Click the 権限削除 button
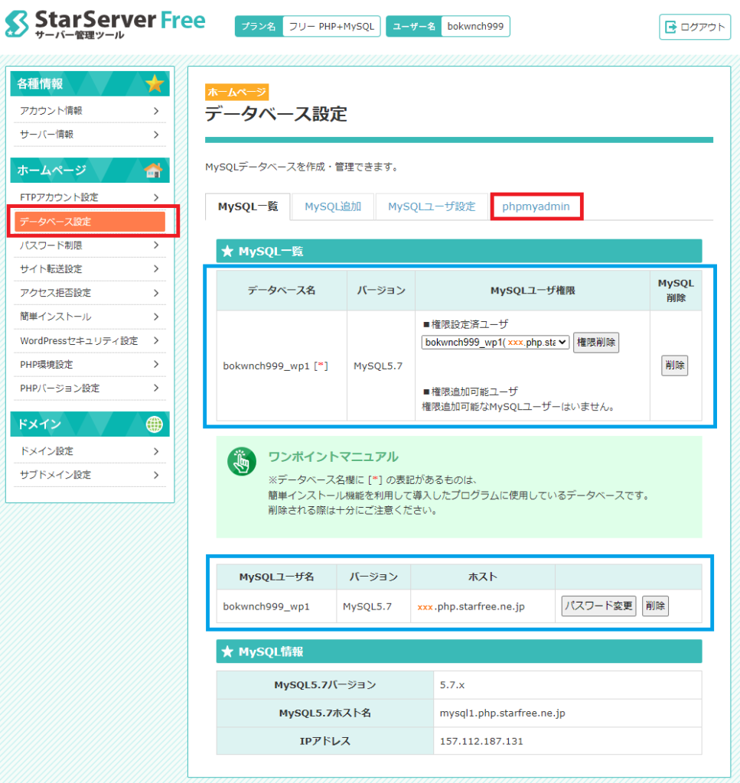740x783 pixels. pyautogui.click(x=596, y=343)
